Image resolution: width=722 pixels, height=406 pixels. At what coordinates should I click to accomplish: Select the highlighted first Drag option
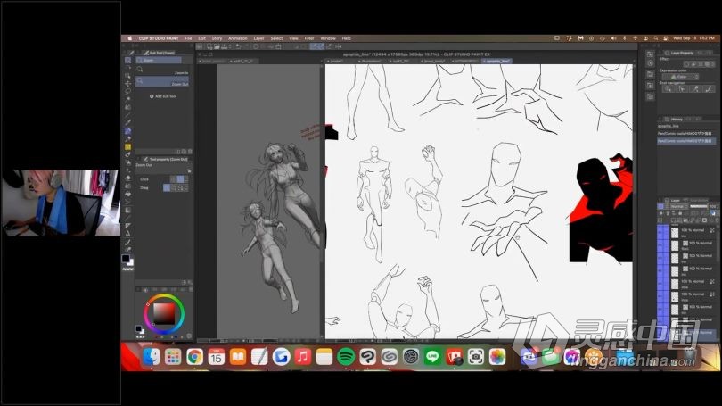[167, 188]
